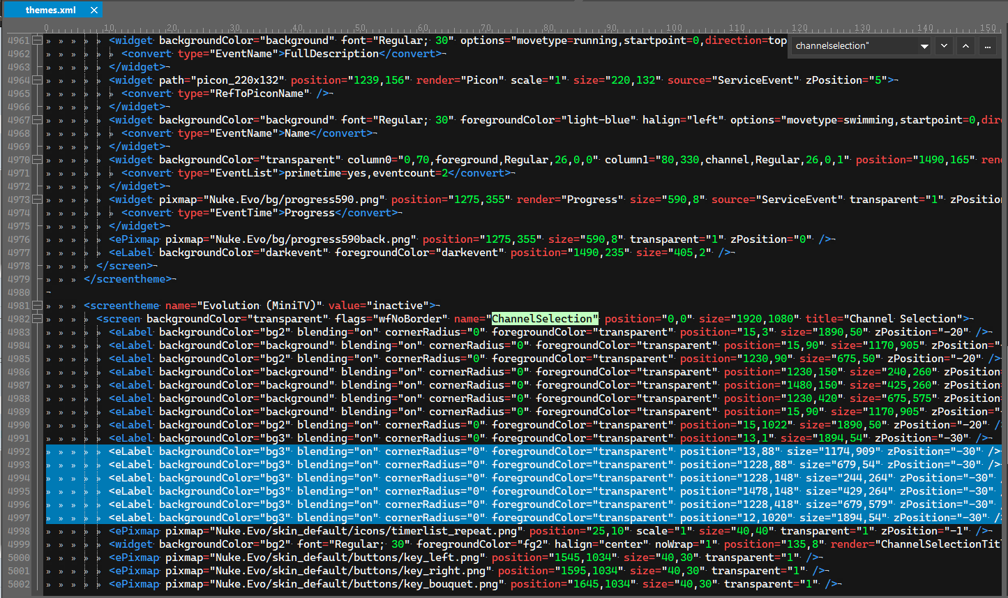Collapse the screentheme fold at line 4981
Image resolution: width=1008 pixels, height=598 pixels.
(x=38, y=306)
